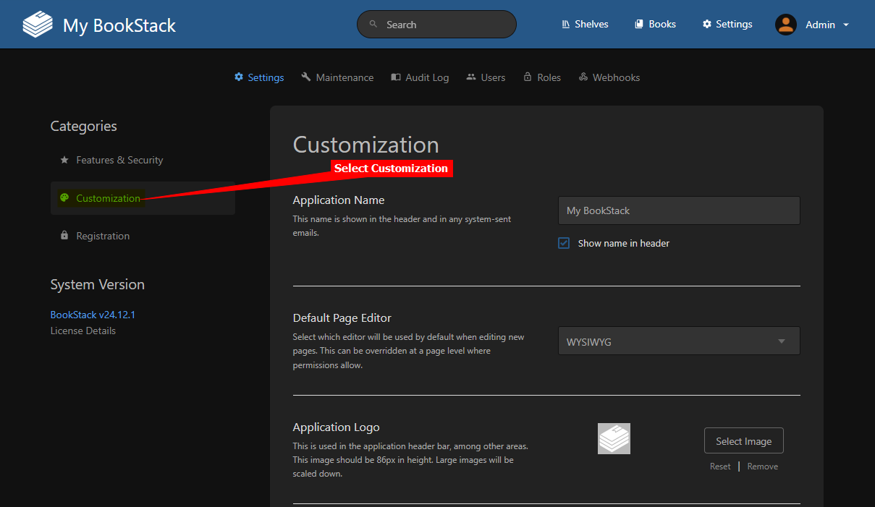The width and height of the screenshot is (875, 507).
Task: Click the Webhooks icon in settings nav
Action: click(x=583, y=77)
